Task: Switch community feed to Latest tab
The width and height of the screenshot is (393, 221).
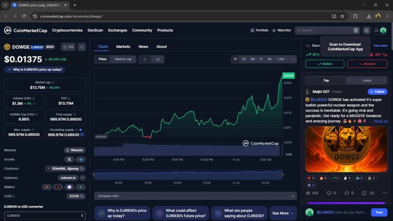Action: (x=367, y=80)
